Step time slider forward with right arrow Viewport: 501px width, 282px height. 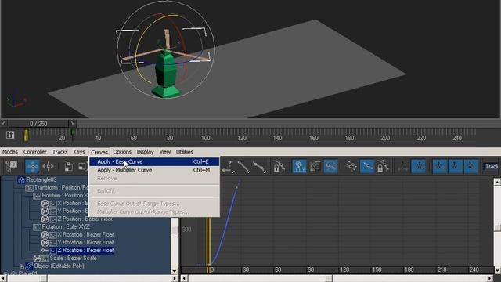[x=72, y=124]
